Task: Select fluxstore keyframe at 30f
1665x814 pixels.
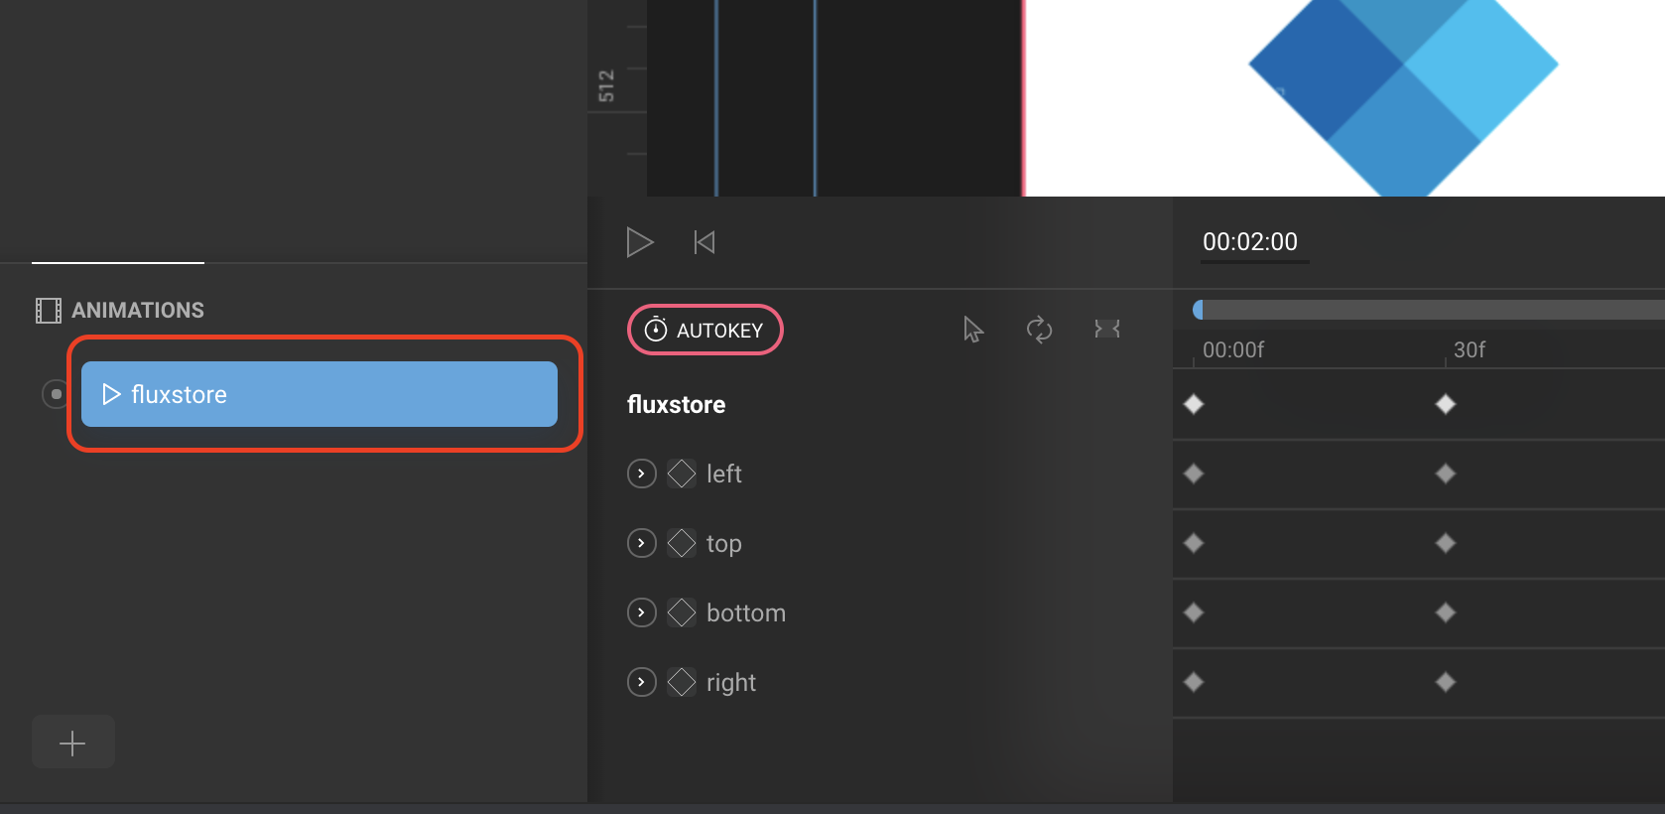Action: (1446, 404)
